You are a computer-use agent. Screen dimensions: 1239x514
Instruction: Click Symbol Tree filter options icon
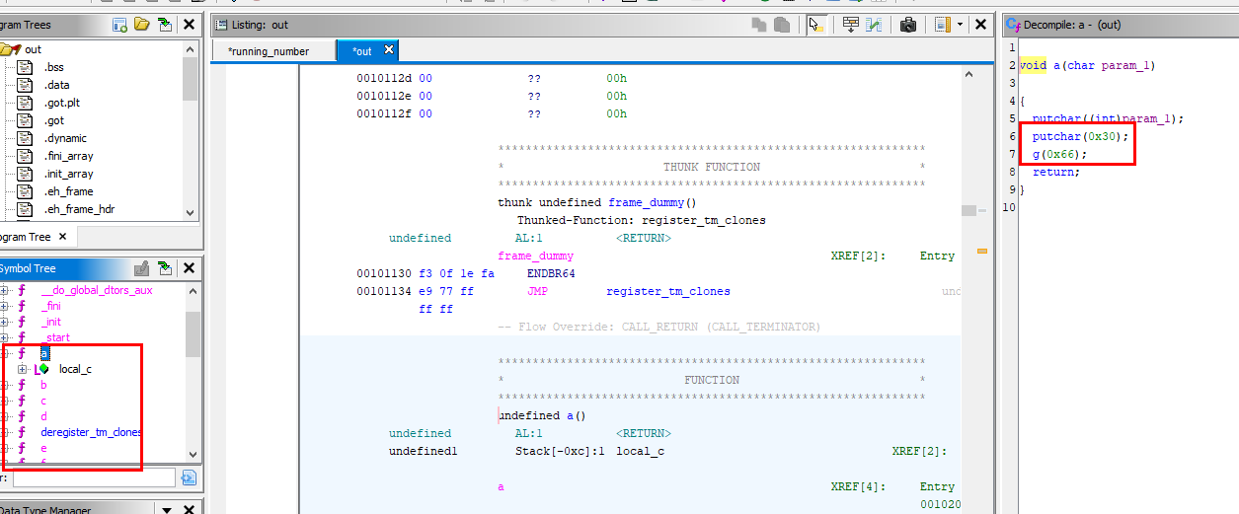(x=189, y=477)
